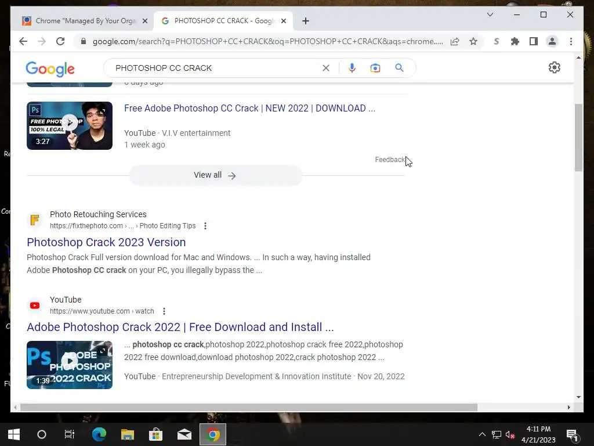Play the 1:39 video thumbnail
The height and width of the screenshot is (446, 594).
pos(70,365)
